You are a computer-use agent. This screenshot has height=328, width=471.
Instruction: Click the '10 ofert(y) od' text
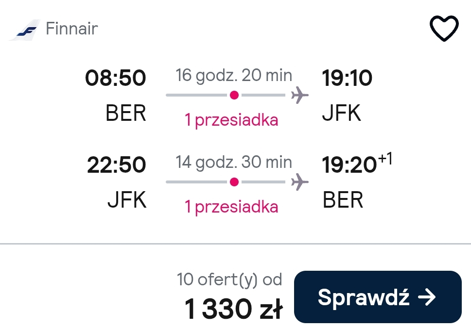tap(229, 279)
